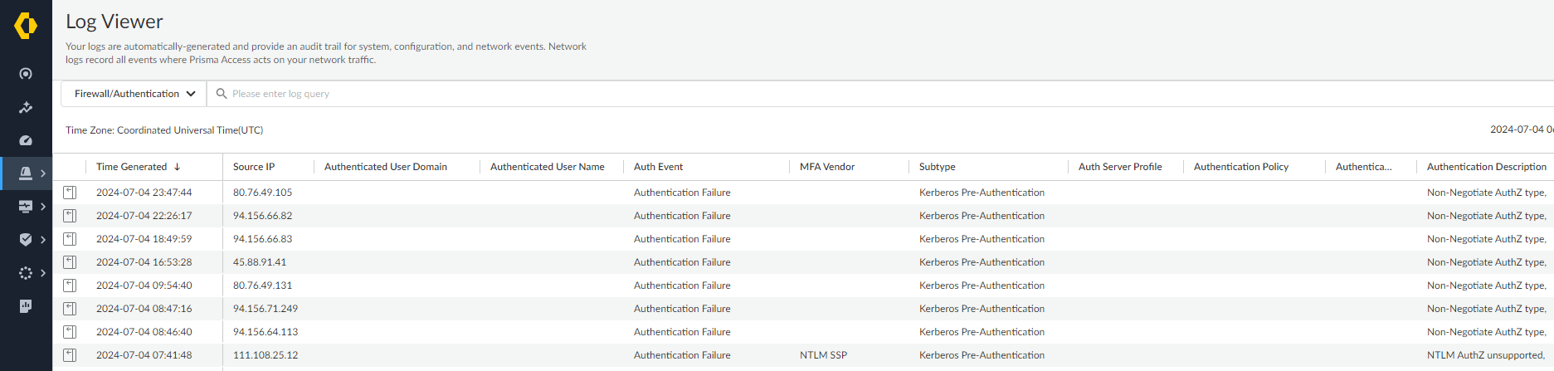
Task: Open the bar chart report sidebar icon
Action: coord(26,305)
